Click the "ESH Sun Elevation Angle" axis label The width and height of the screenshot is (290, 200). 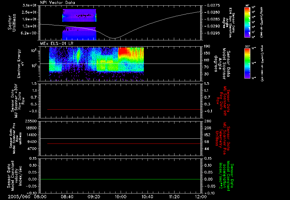pos(229,22)
